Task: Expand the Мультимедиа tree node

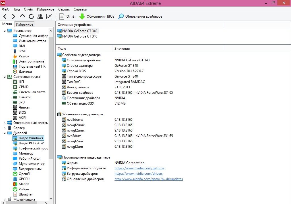Action: 5,199
